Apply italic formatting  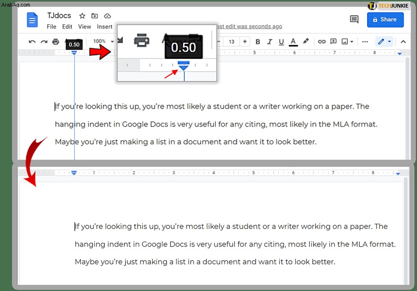tap(269, 42)
